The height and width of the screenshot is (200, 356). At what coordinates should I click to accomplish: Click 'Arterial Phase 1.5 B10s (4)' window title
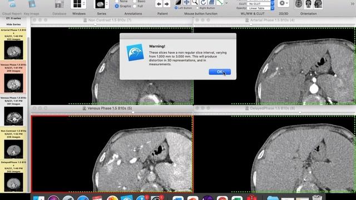click(272, 20)
